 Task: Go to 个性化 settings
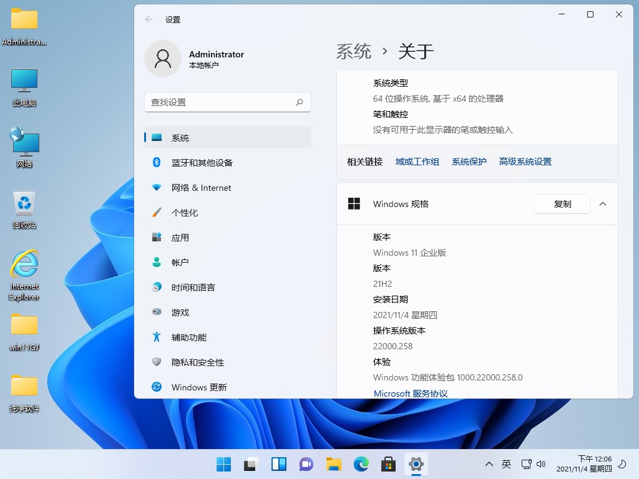[227, 213]
